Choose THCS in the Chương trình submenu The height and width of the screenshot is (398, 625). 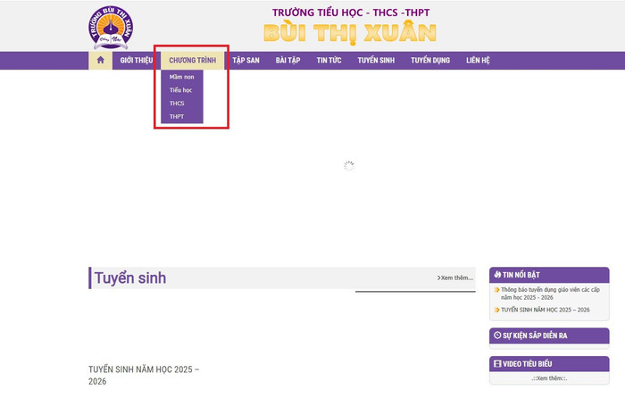[177, 104]
